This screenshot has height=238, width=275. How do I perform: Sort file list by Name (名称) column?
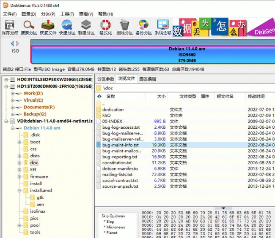pyautogui.click(x=110, y=96)
